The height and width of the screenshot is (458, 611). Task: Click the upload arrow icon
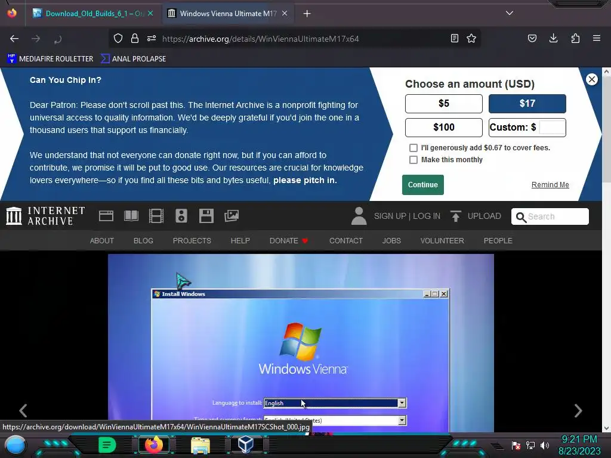point(455,216)
